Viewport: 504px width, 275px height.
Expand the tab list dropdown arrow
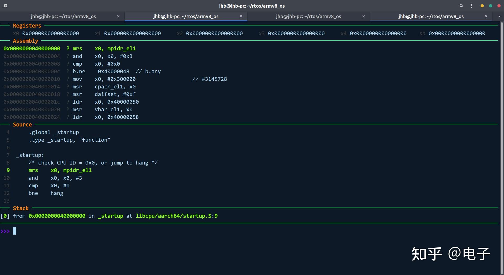(499, 16)
